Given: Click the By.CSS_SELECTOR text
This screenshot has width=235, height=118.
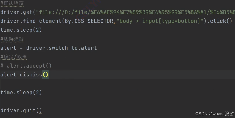Looking at the screenshot, I should pos(89,21).
